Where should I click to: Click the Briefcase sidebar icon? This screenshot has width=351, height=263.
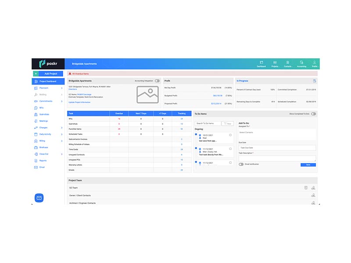(x=36, y=147)
